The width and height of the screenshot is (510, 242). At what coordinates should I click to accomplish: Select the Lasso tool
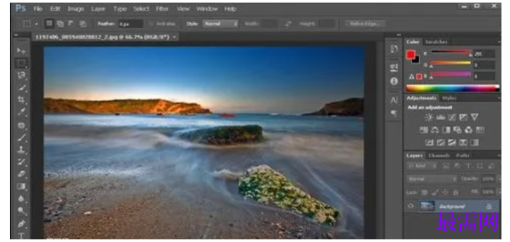22,75
